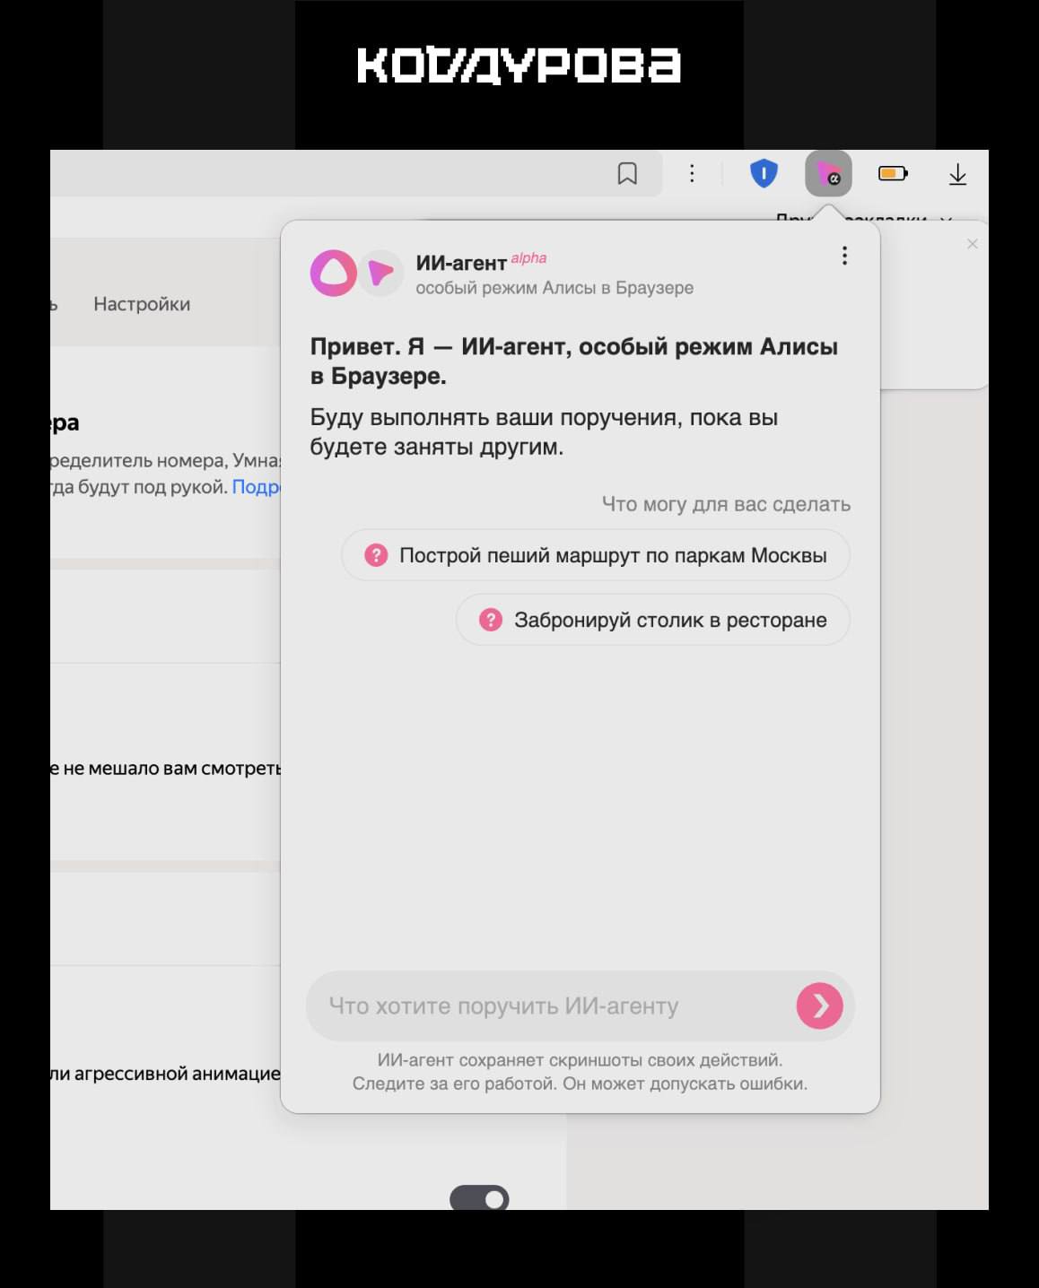Click the 'alpha' label by the title

[528, 258]
